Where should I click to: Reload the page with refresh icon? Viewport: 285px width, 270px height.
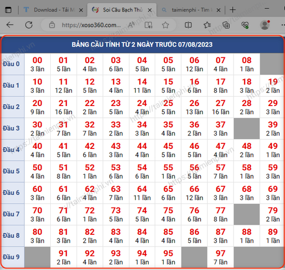coord(29,25)
